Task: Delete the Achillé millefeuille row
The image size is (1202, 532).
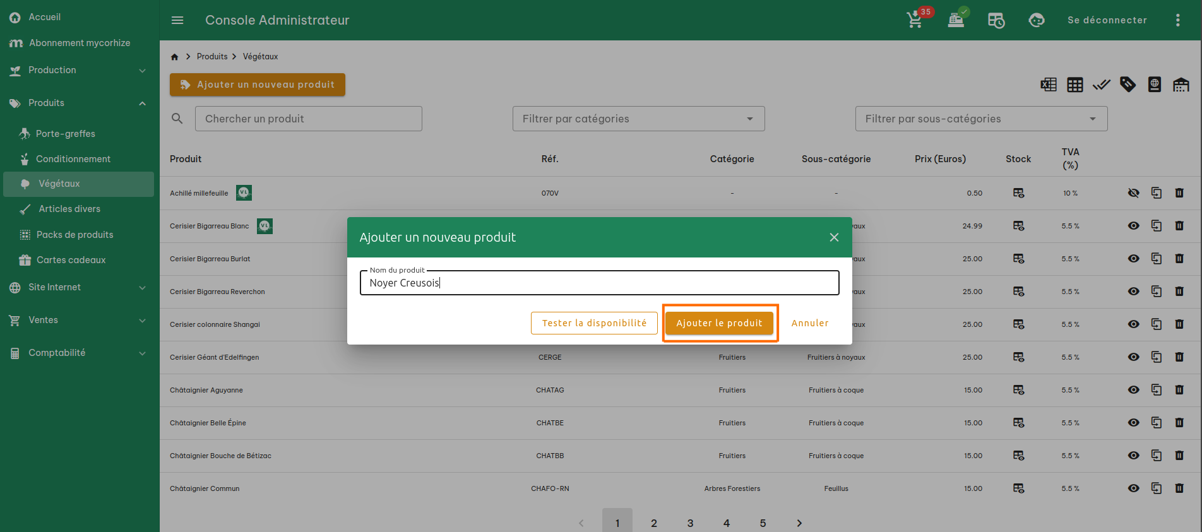Action: [x=1179, y=193]
